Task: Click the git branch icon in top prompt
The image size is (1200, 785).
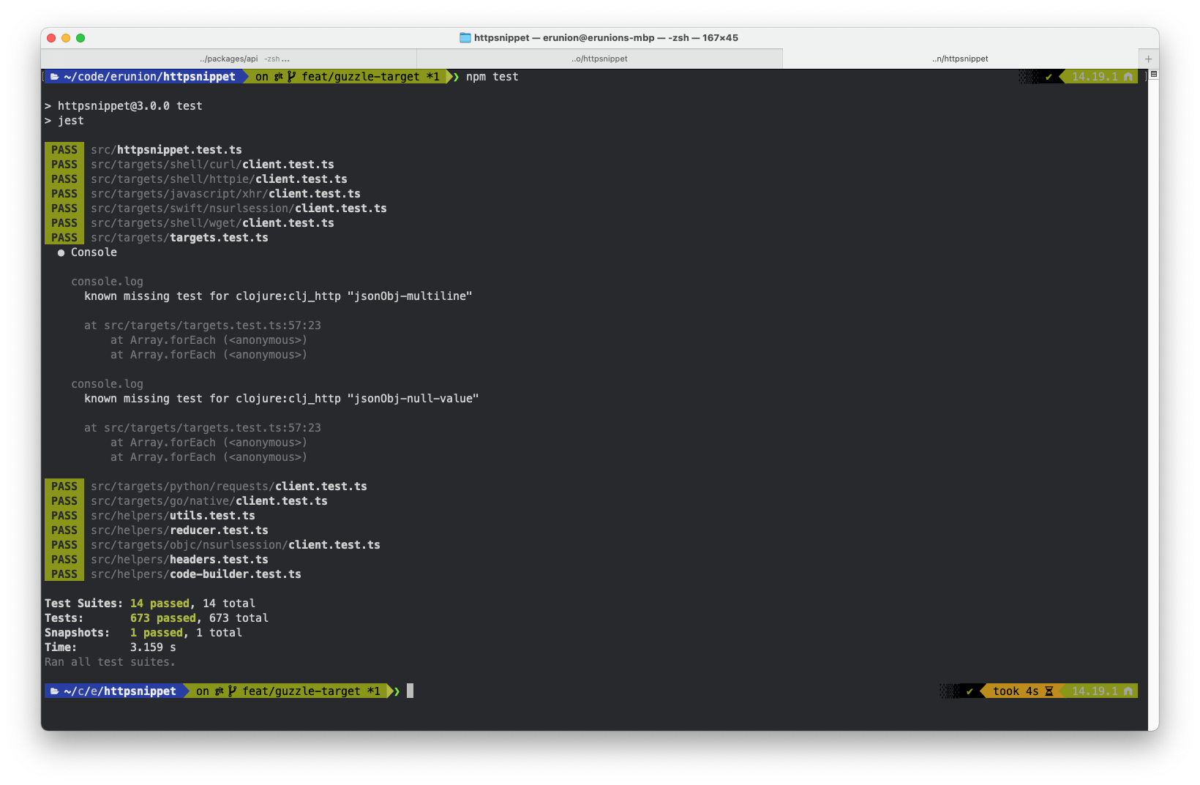Action: (292, 77)
